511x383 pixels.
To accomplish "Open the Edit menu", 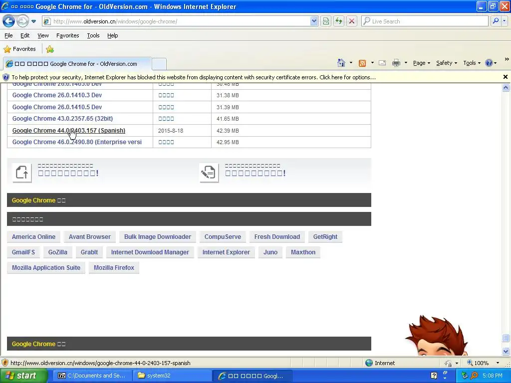I will pos(25,35).
